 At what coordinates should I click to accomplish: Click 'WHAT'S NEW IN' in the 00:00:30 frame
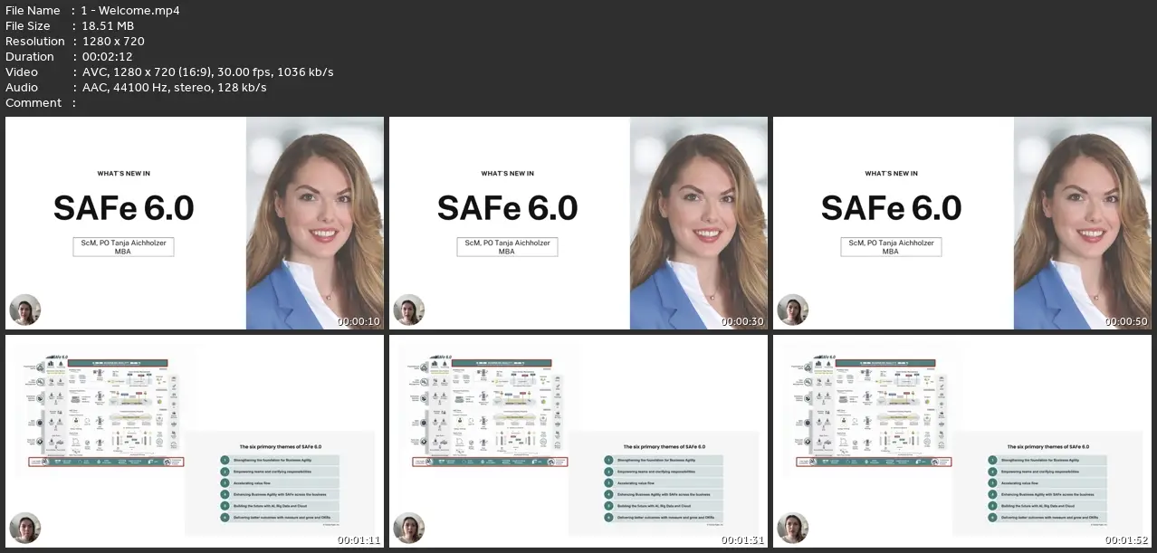[x=508, y=174]
